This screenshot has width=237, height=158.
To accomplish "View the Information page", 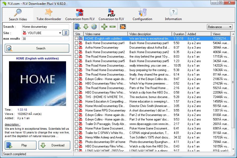I will 173,14.
